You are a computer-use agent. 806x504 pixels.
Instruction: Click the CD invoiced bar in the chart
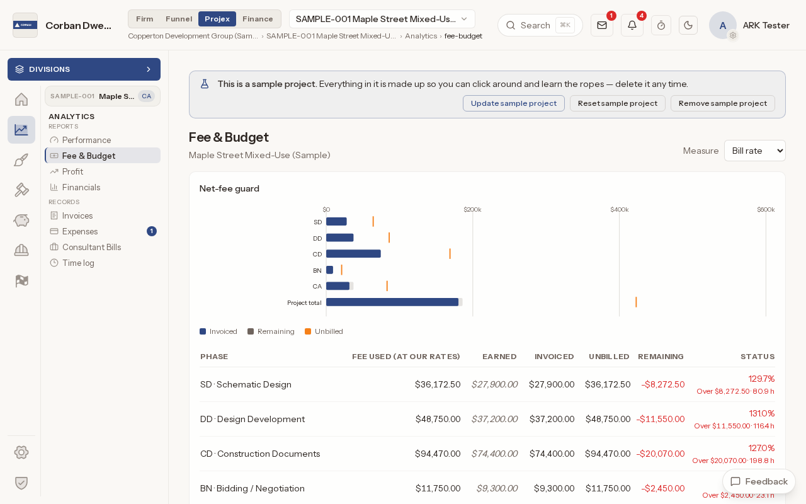pyautogui.click(x=353, y=254)
